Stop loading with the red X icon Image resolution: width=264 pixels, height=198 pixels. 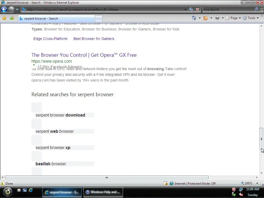(x=197, y=10)
